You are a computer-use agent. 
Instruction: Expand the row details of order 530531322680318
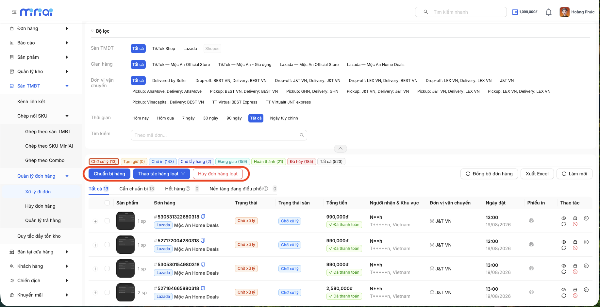click(95, 221)
